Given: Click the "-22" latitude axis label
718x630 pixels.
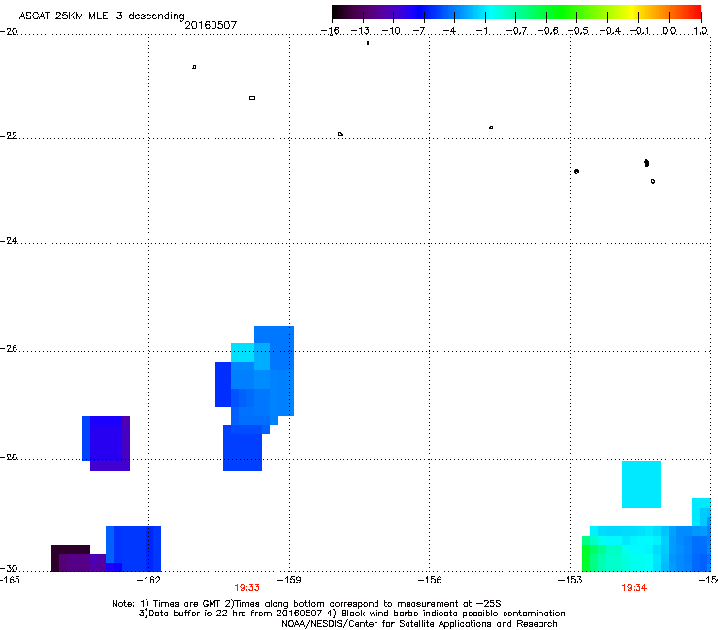Looking at the screenshot, I should coord(9,136).
